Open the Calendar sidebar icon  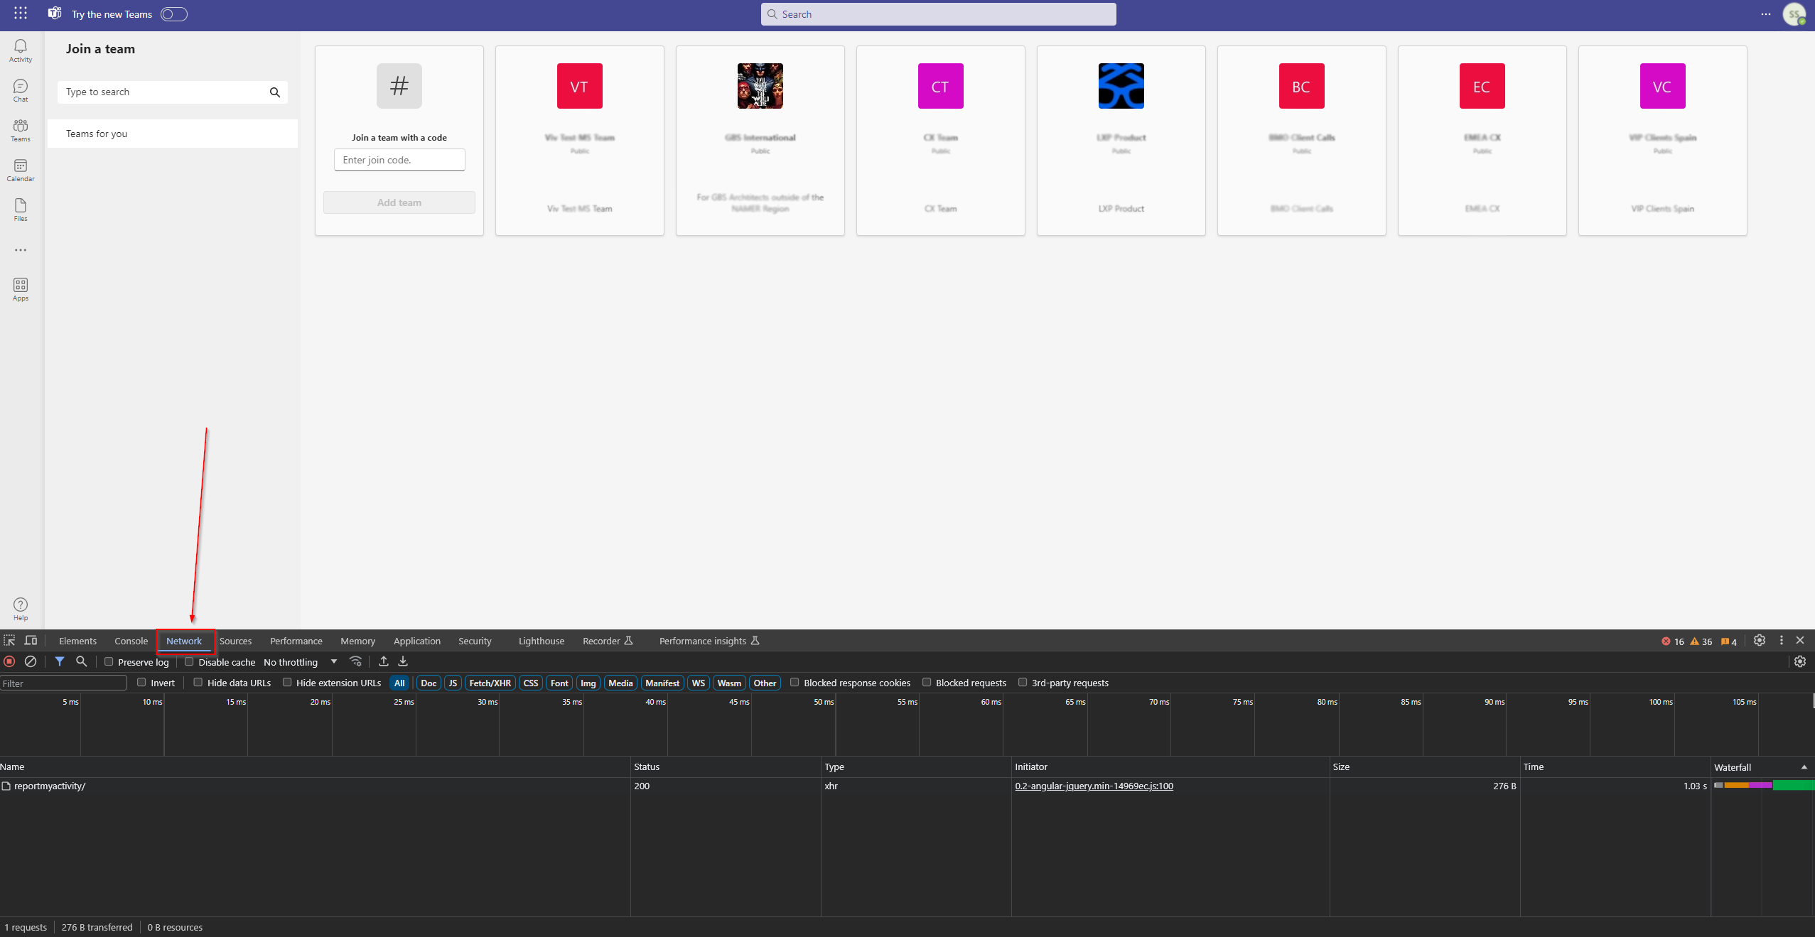[21, 170]
